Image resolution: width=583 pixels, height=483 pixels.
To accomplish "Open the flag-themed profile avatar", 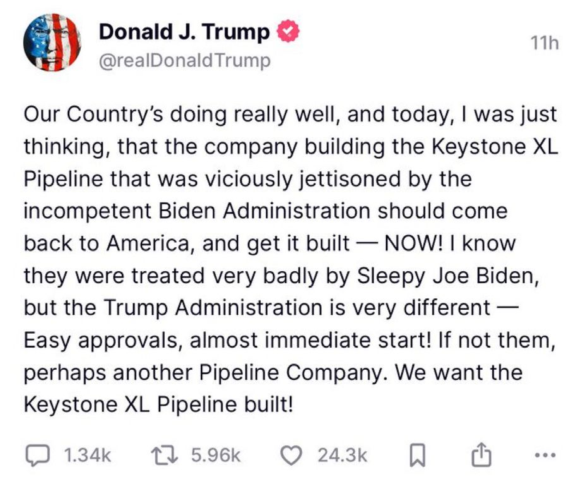I will [52, 42].
